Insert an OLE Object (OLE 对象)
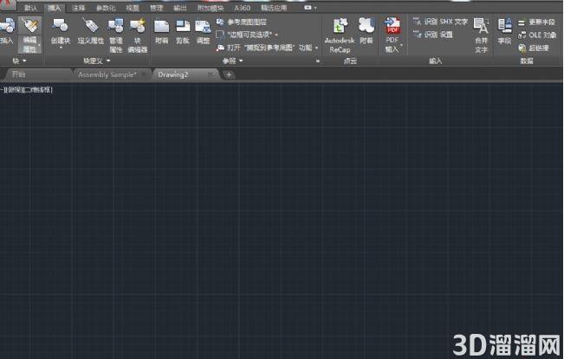The width and height of the screenshot is (564, 359). [537, 35]
